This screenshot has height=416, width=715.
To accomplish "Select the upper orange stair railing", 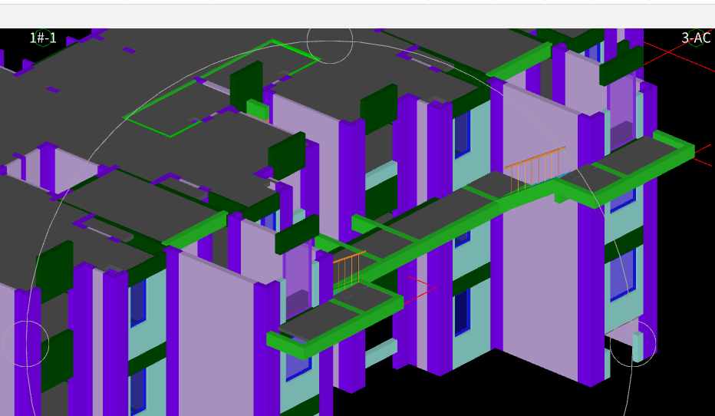I will 535,170.
